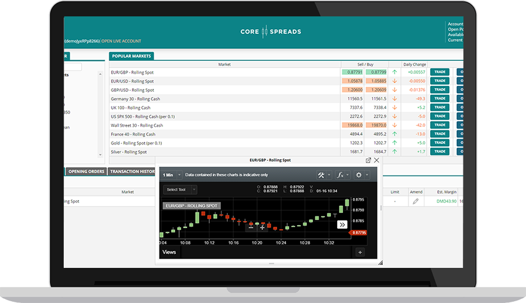Image resolution: width=526 pixels, height=303 pixels.
Task: Click the sidebar scroll down arrow
Action: click(101, 155)
